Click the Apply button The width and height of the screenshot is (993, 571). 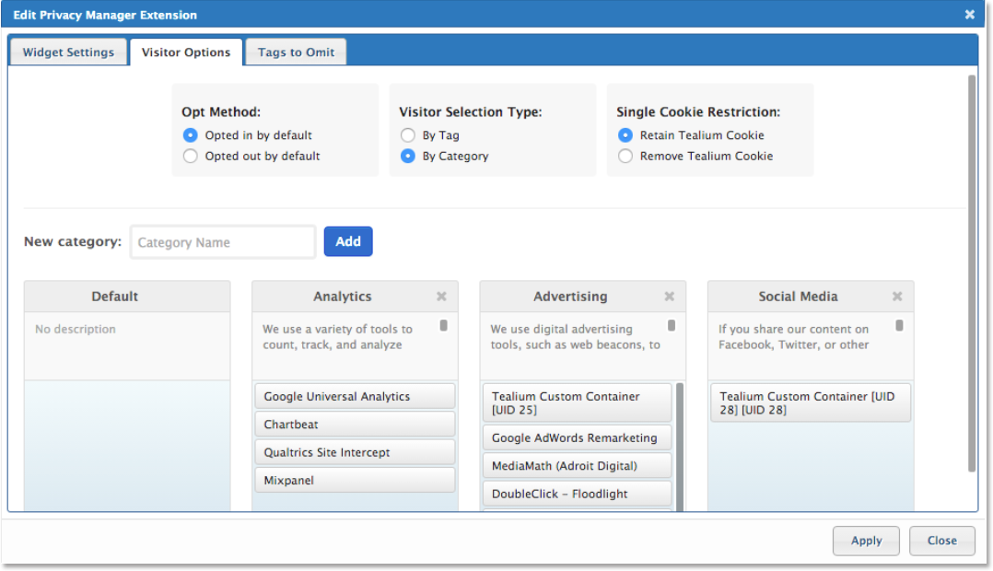pyautogui.click(x=866, y=541)
